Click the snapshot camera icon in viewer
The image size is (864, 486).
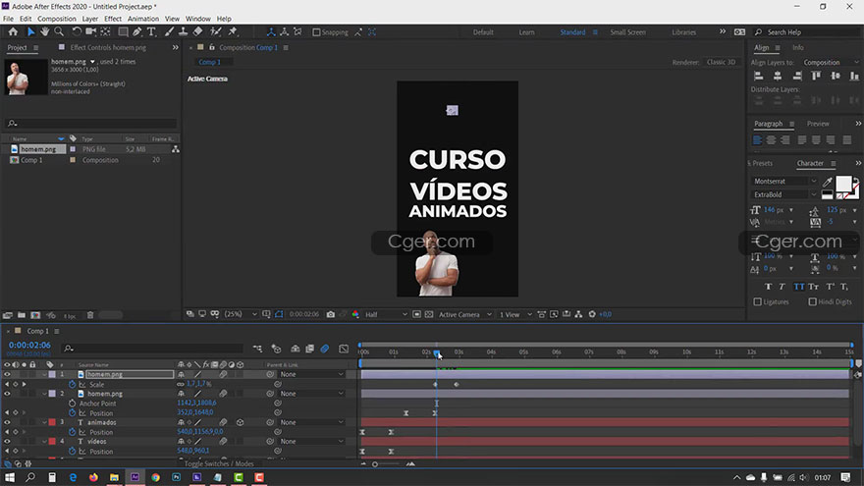click(x=331, y=314)
